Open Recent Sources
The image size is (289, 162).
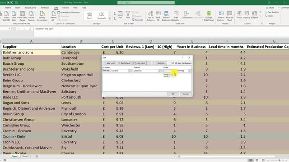click(x=31, y=16)
